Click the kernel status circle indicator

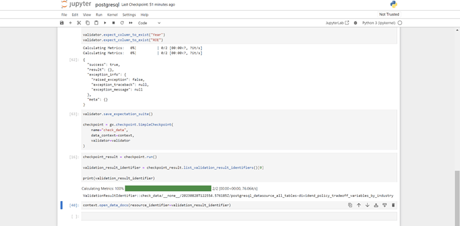tap(400, 23)
